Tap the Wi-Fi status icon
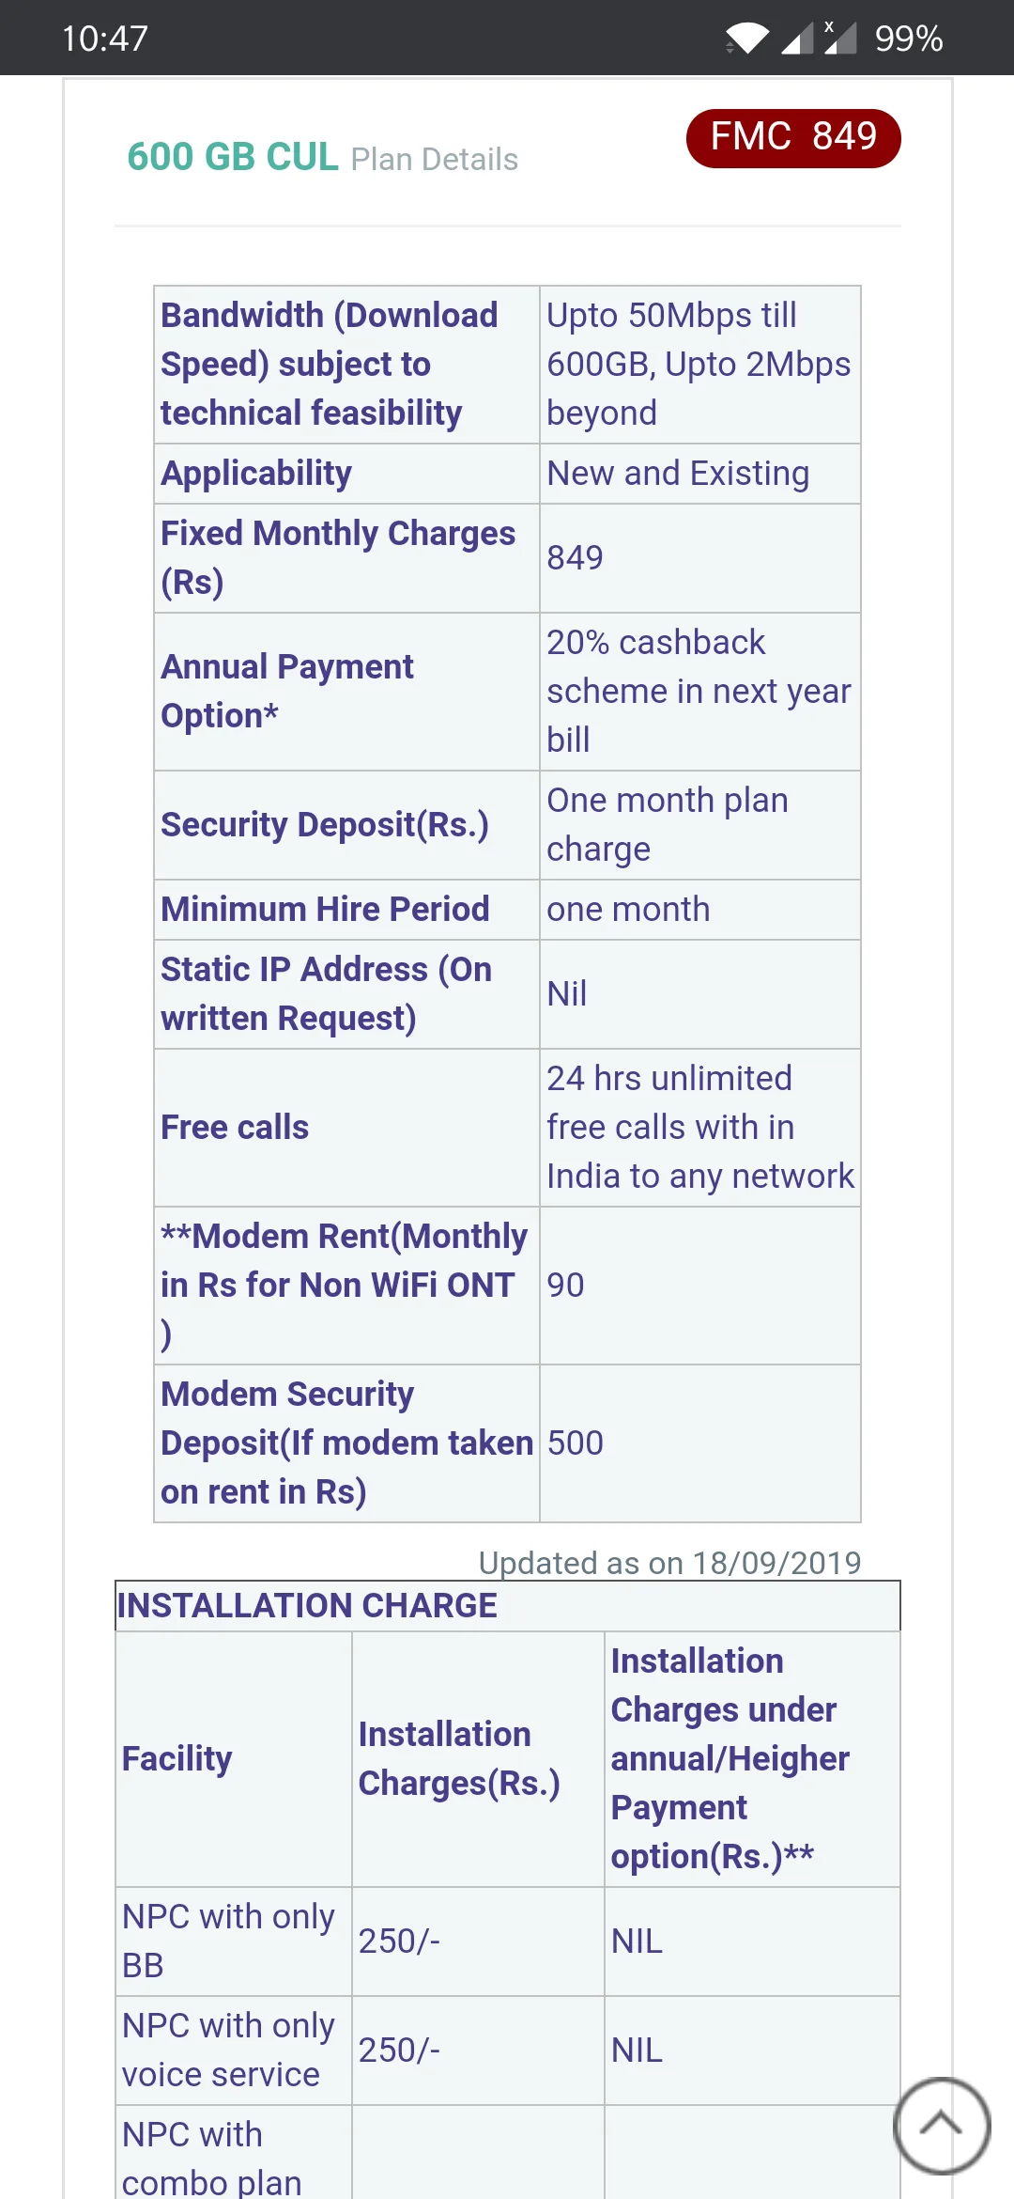Screen dimensions: 1014x2199 tap(746, 39)
